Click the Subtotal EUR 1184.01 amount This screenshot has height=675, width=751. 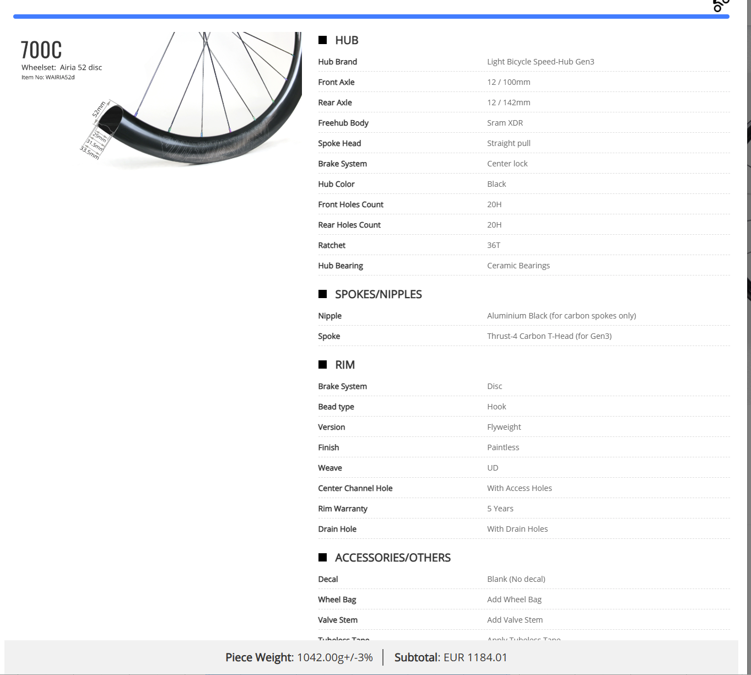tap(450, 657)
